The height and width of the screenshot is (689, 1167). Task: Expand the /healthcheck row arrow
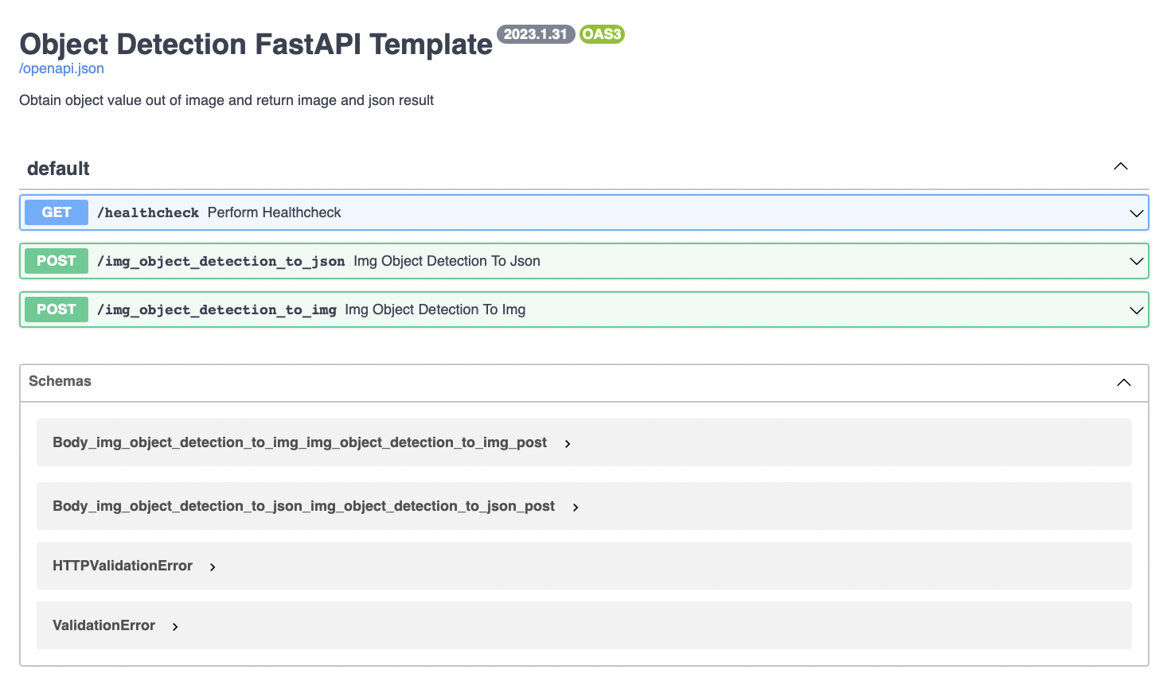(x=1137, y=213)
